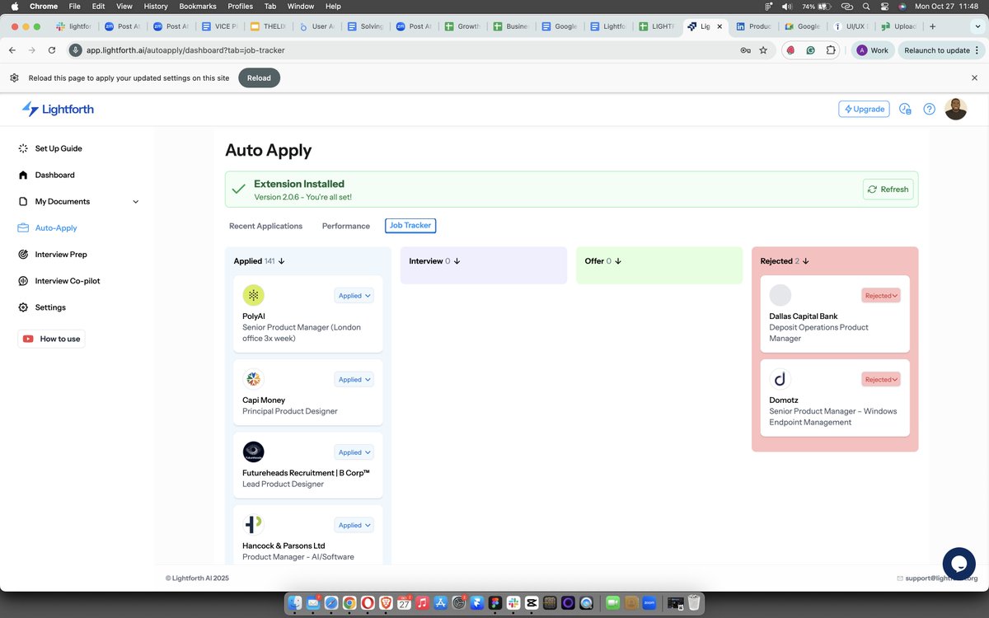Open Hancock & Parsons' Applied status dropdown
Screen dimensions: 989x618
354,525
